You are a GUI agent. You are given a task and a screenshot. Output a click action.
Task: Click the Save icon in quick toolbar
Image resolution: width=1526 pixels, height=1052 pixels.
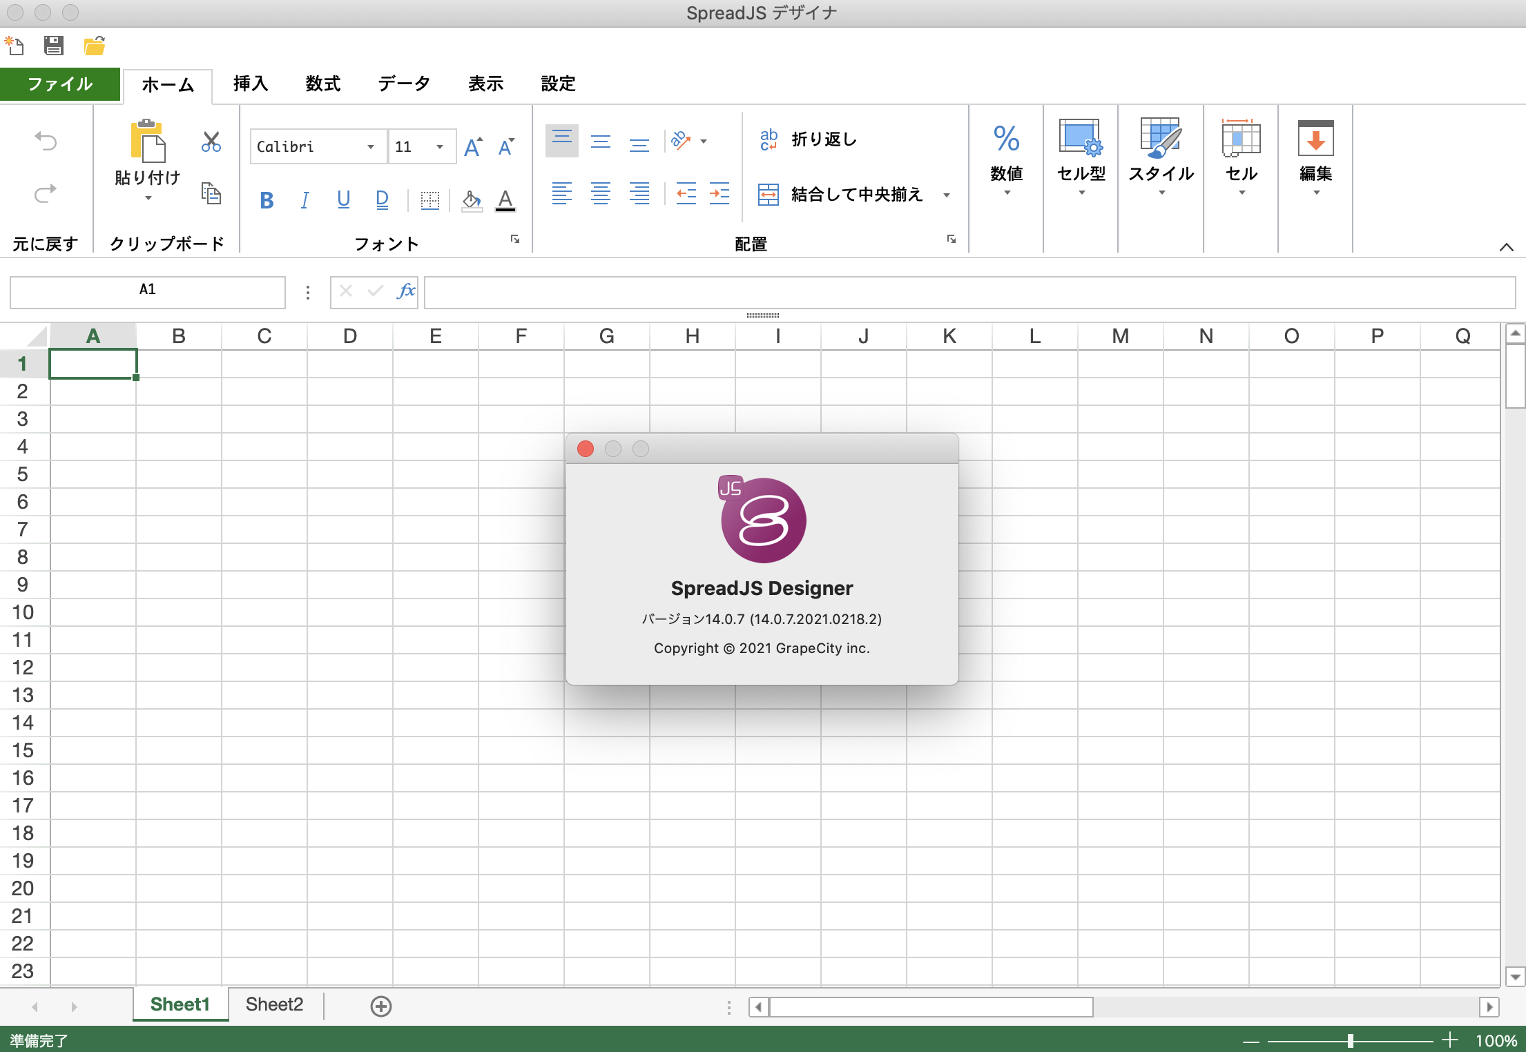point(54,46)
